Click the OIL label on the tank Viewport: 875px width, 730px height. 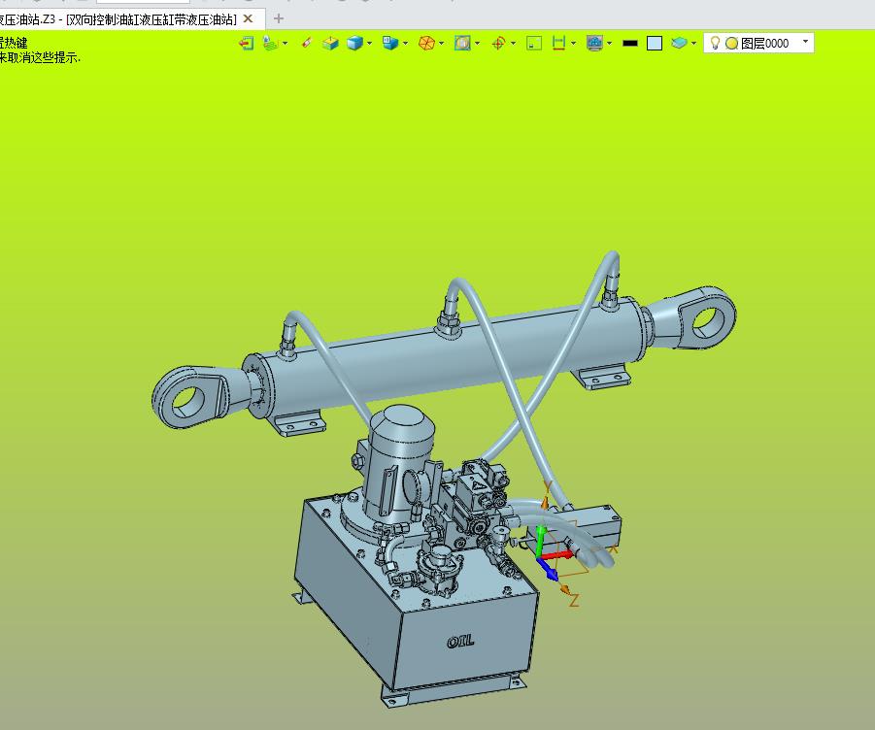pyautogui.click(x=460, y=642)
